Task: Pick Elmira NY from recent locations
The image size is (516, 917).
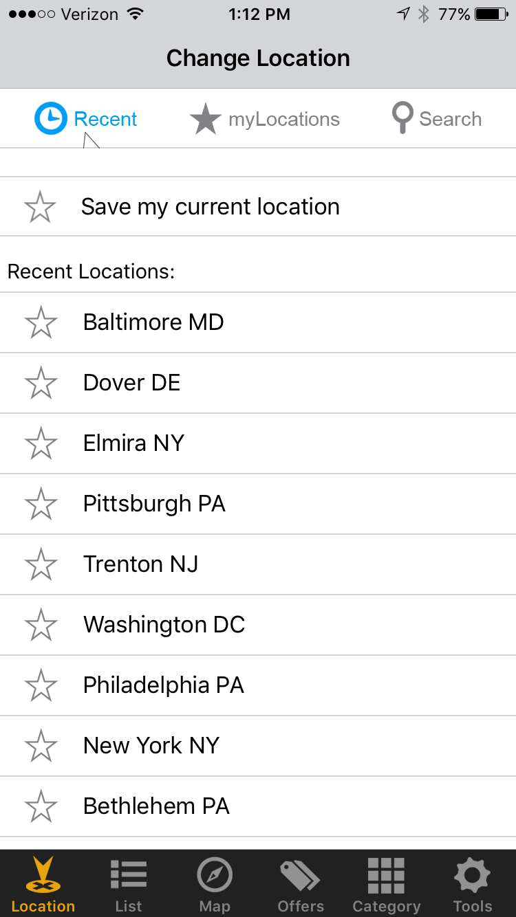Action: tap(134, 443)
